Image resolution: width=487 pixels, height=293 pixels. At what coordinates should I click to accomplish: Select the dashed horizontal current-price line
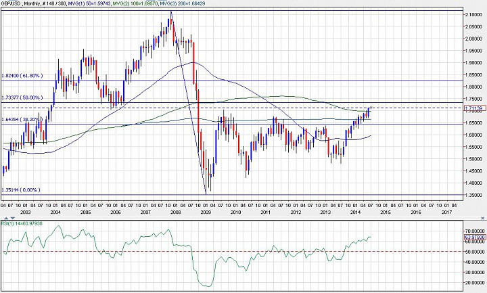(x=231, y=108)
